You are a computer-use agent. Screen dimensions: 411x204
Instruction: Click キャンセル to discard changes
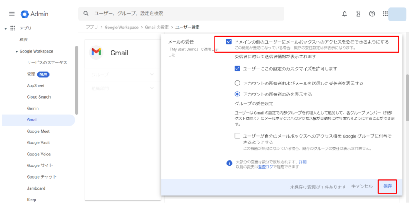pyautogui.click(x=362, y=186)
